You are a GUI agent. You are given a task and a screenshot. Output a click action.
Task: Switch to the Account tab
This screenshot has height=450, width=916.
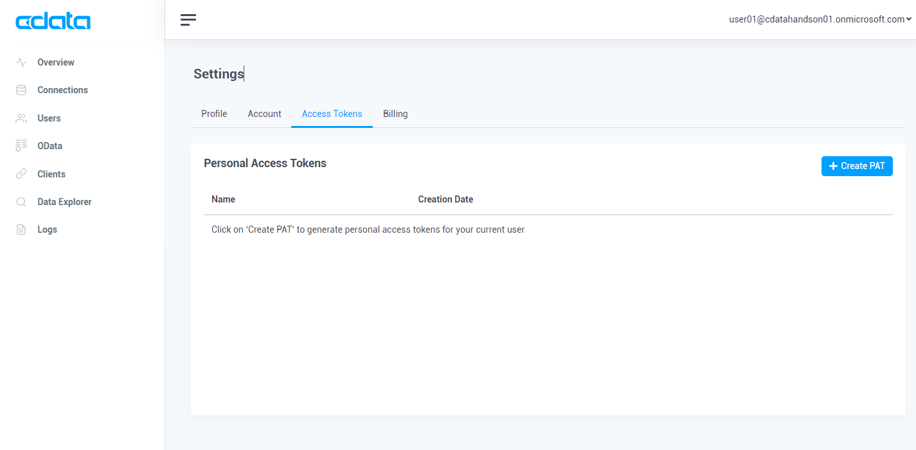point(264,114)
